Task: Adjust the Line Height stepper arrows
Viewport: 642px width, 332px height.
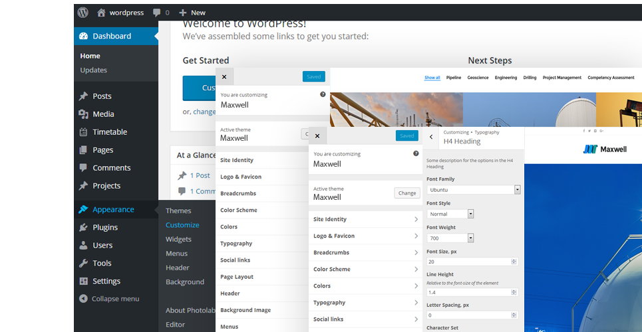Action: click(x=514, y=292)
